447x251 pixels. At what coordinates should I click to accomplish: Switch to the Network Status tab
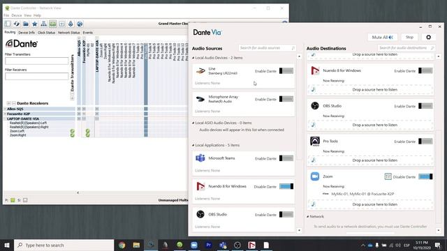(68, 33)
